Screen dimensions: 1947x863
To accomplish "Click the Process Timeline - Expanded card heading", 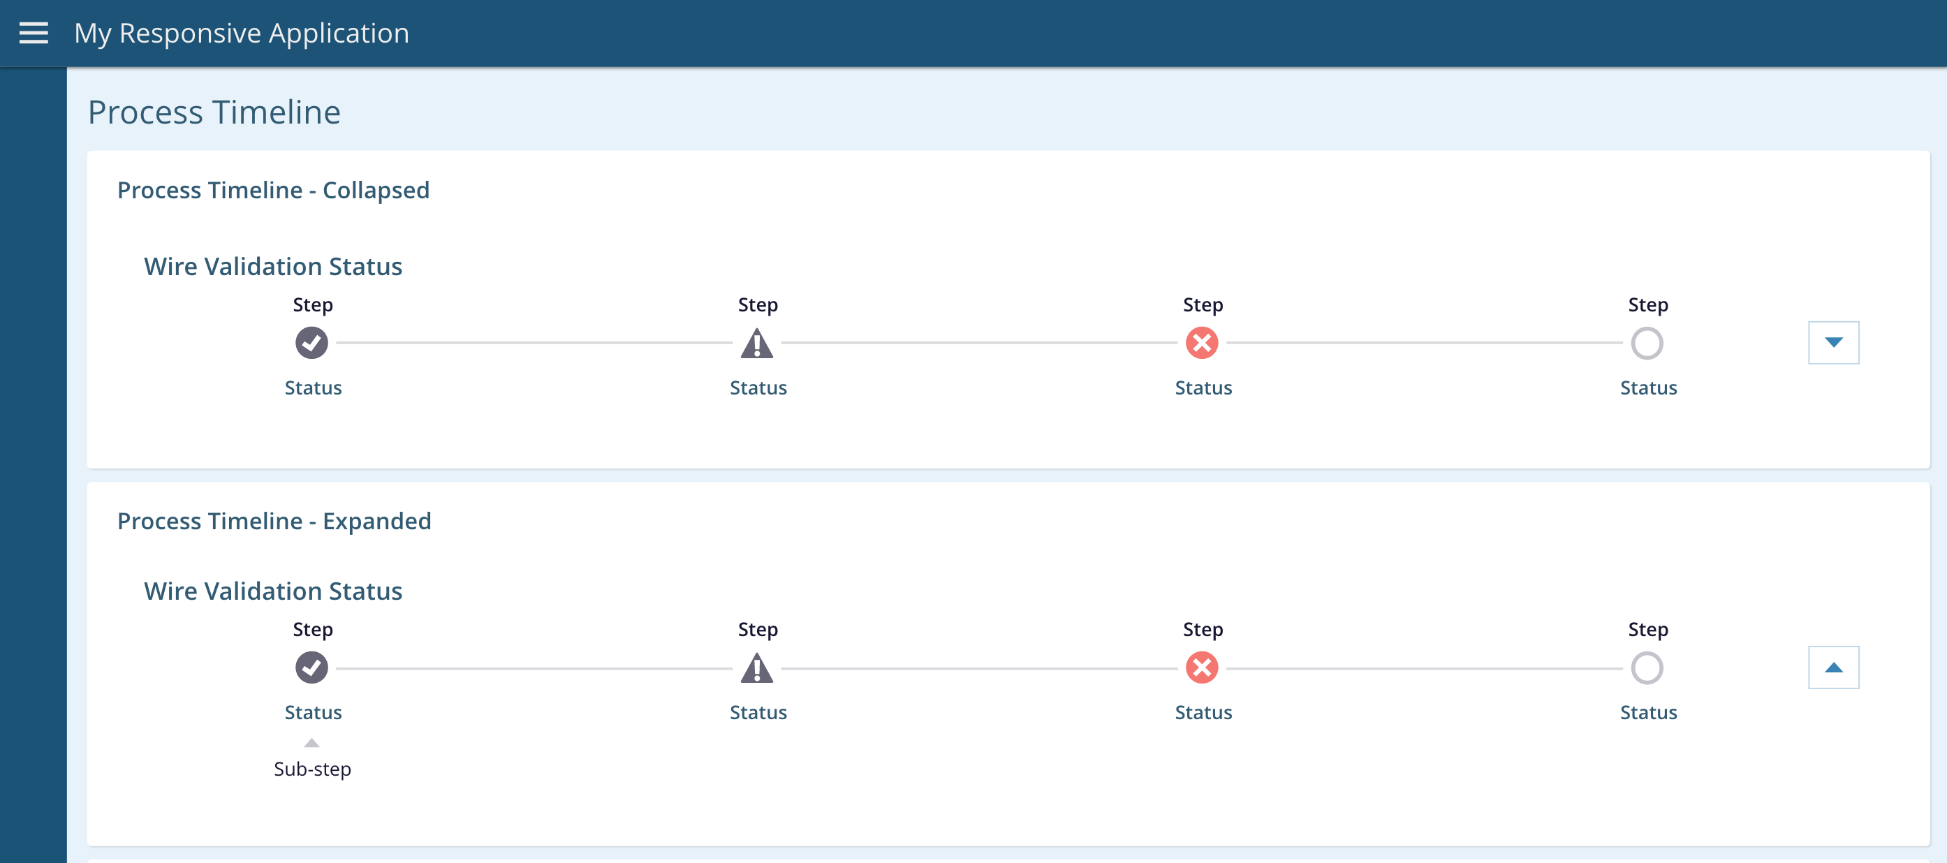I will 274,522.
